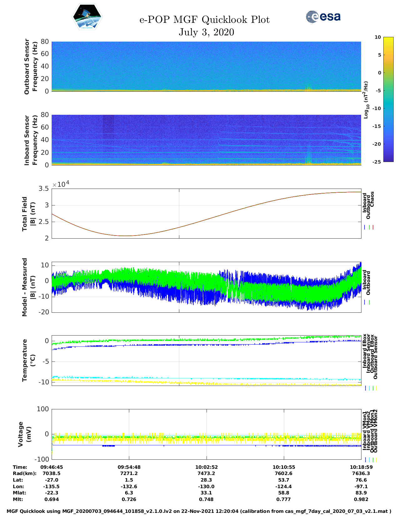Click the Mlt row label
399x516 pixels.
[18, 499]
